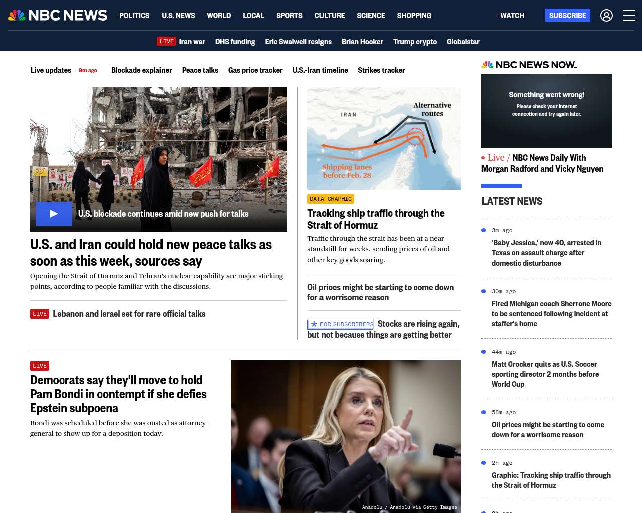The width and height of the screenshot is (642, 513).
Task: Click the '58m ago' timestamp
Action: [504, 412]
